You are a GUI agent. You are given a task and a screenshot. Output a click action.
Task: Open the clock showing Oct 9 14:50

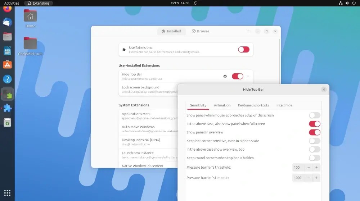click(180, 3)
